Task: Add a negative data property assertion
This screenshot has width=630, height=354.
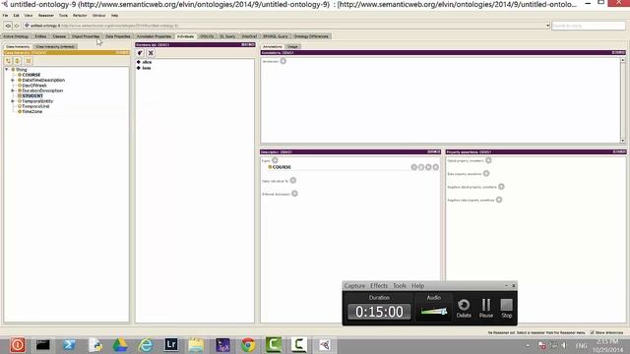Action: (499, 200)
